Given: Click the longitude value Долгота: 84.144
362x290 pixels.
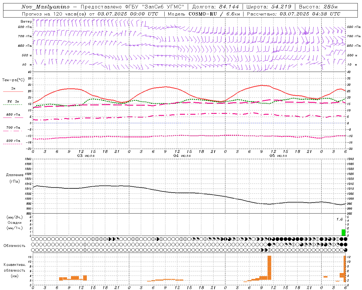Looking at the screenshot, I should [216, 7].
